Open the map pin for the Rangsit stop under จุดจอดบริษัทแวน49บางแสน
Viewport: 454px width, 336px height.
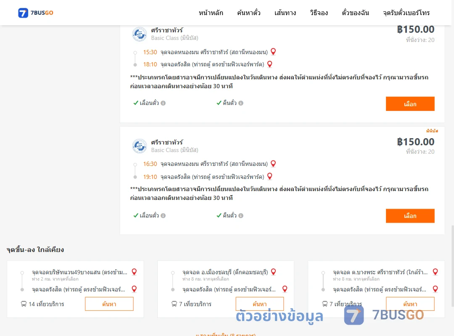coord(134,289)
